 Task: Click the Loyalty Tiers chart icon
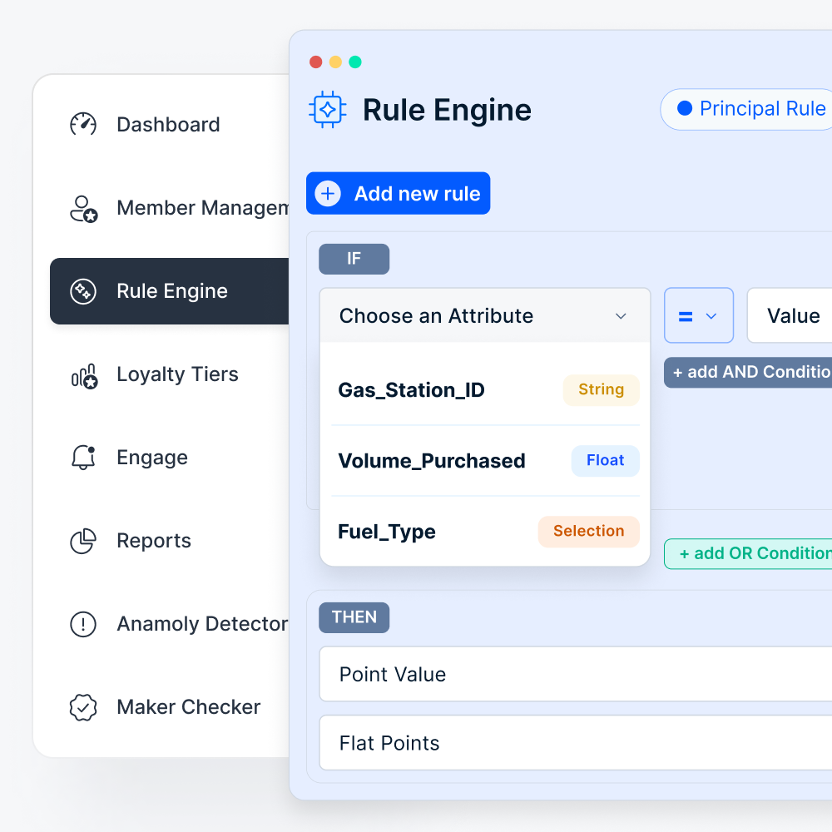tap(84, 376)
